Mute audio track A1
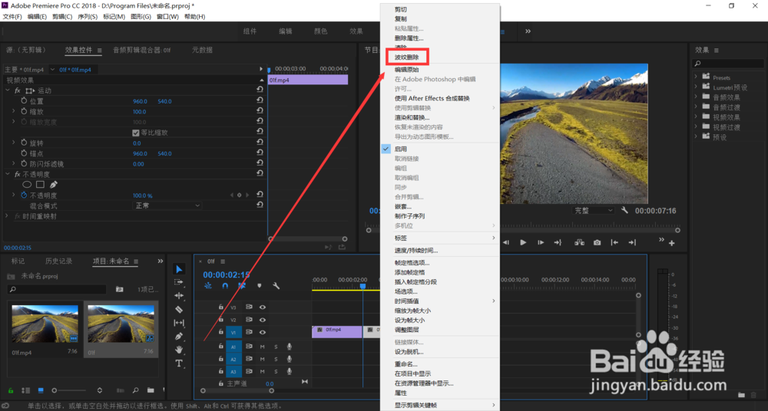768x411 pixels. pos(262,347)
